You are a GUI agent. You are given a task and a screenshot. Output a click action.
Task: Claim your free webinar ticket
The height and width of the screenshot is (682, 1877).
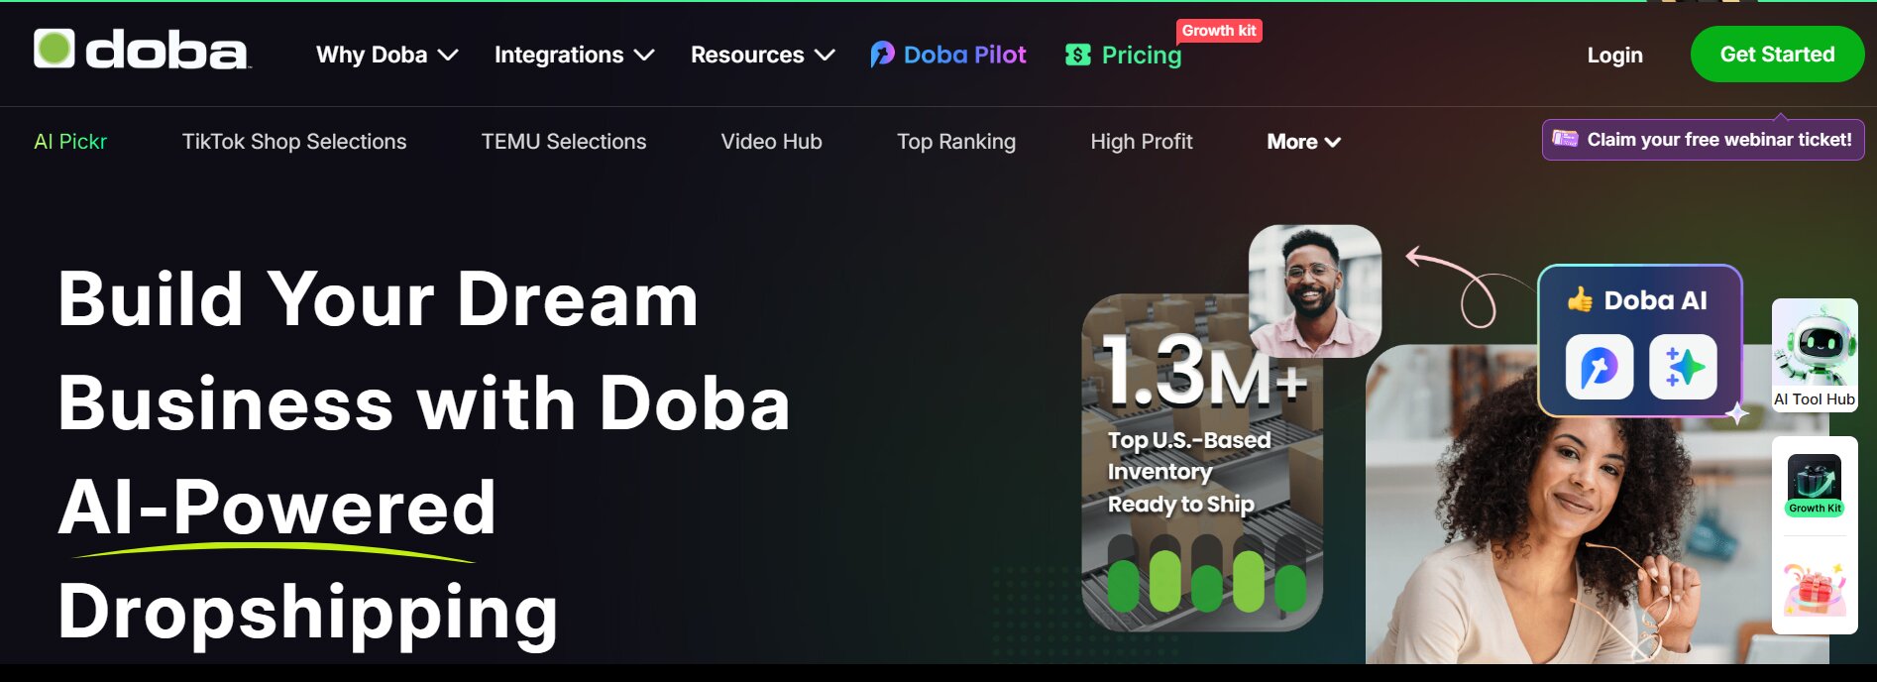(1703, 140)
